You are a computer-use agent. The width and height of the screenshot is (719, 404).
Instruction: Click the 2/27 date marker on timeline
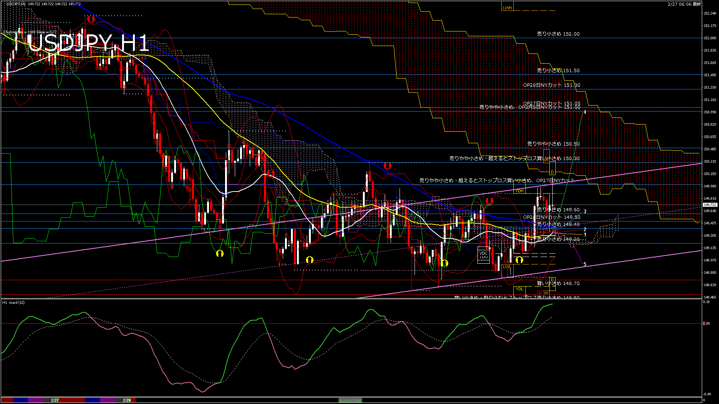coord(55,400)
